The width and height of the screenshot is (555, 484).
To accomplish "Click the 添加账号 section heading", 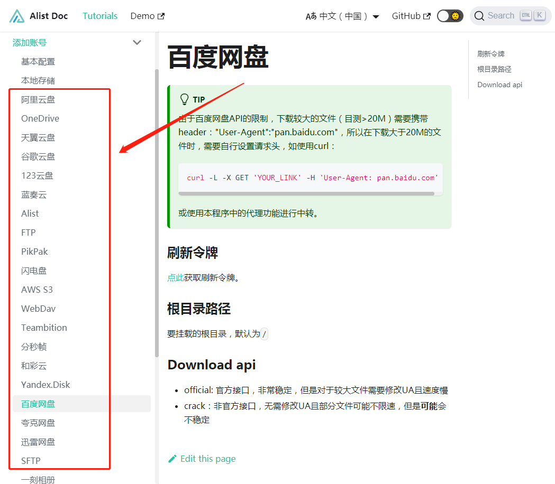I will 30,42.
